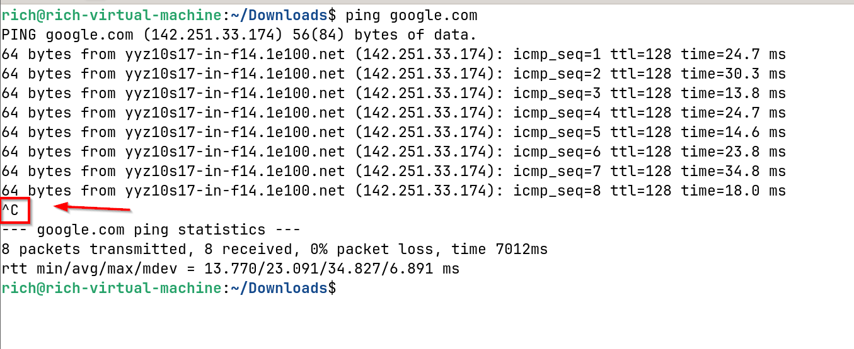This screenshot has width=854, height=349.
Task: Click the icmp_seq=3 reply with time=13.8 ms
Action: click(x=394, y=93)
